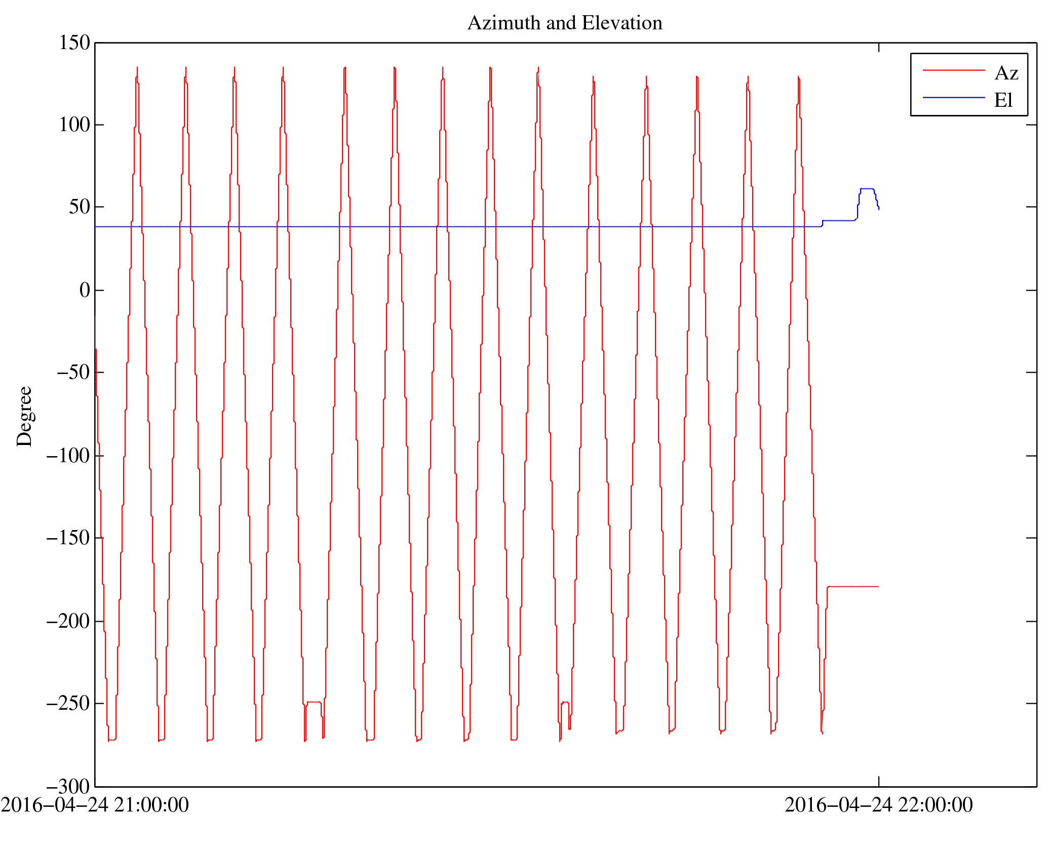The image size is (1051, 852).
Task: Click the 'Degree' y-axis label
Action: pyautogui.click(x=24, y=416)
